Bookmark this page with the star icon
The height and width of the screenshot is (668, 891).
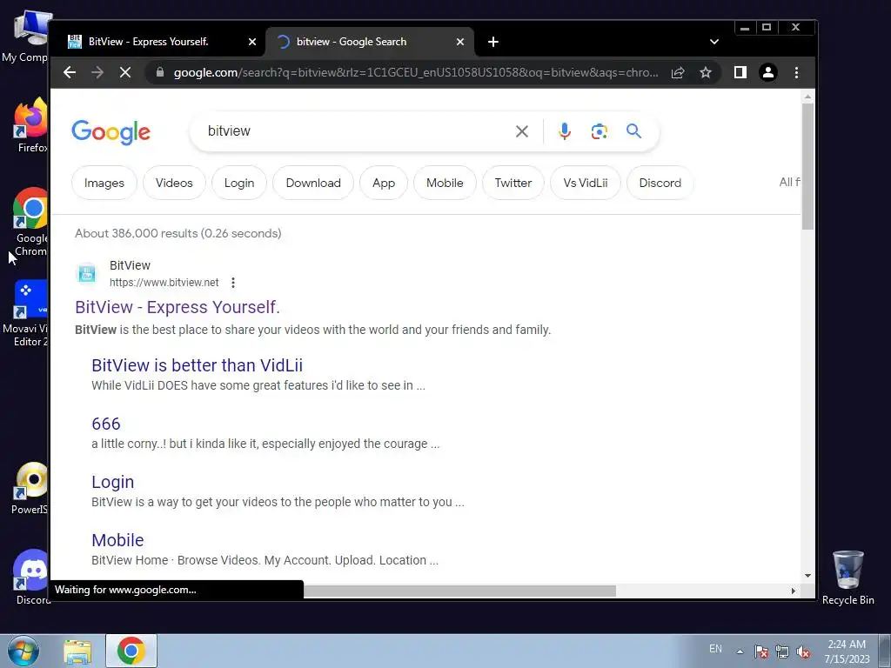click(x=705, y=73)
